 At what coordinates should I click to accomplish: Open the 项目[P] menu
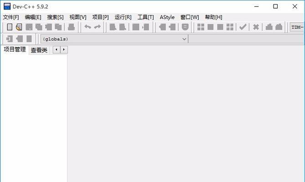click(100, 17)
